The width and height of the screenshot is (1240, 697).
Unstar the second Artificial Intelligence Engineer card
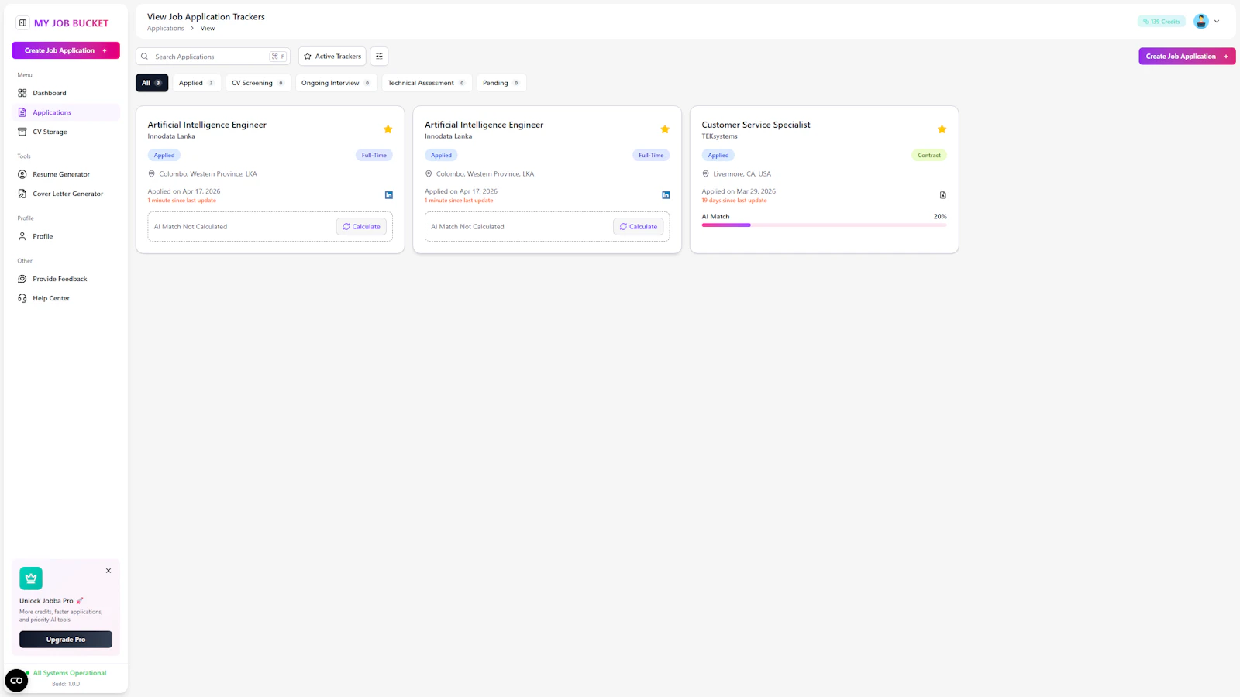pos(665,129)
